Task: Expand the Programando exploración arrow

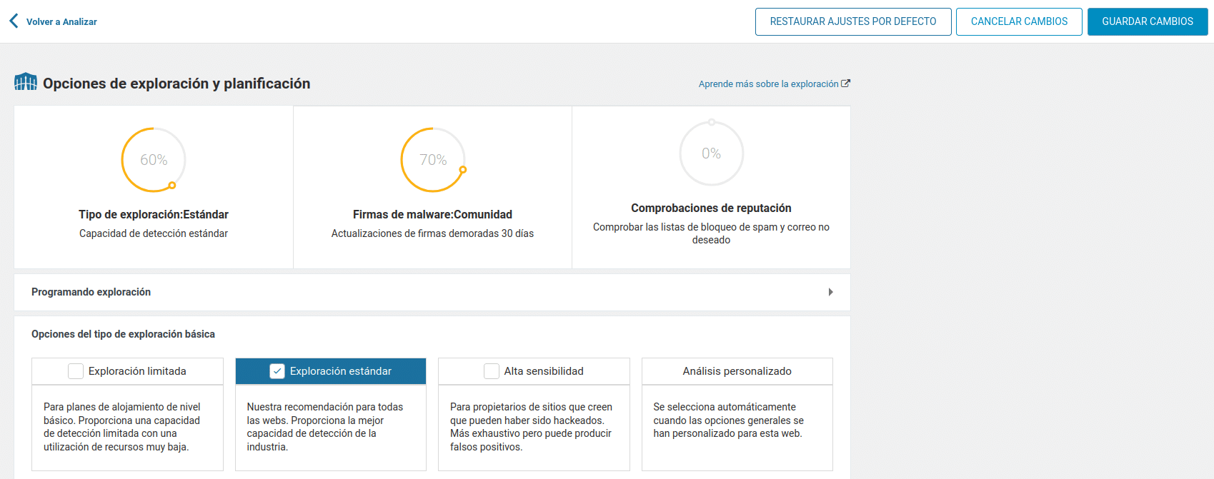Action: pos(830,292)
